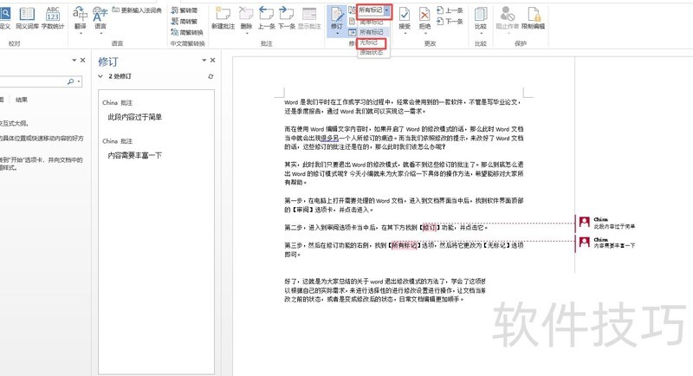Choose Original (原始状态) option
This screenshot has width=693, height=376.
tap(372, 52)
